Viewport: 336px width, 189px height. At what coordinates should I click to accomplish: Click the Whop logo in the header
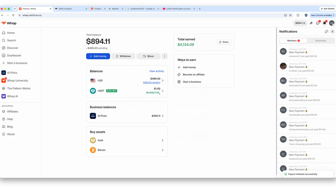tap(9, 23)
